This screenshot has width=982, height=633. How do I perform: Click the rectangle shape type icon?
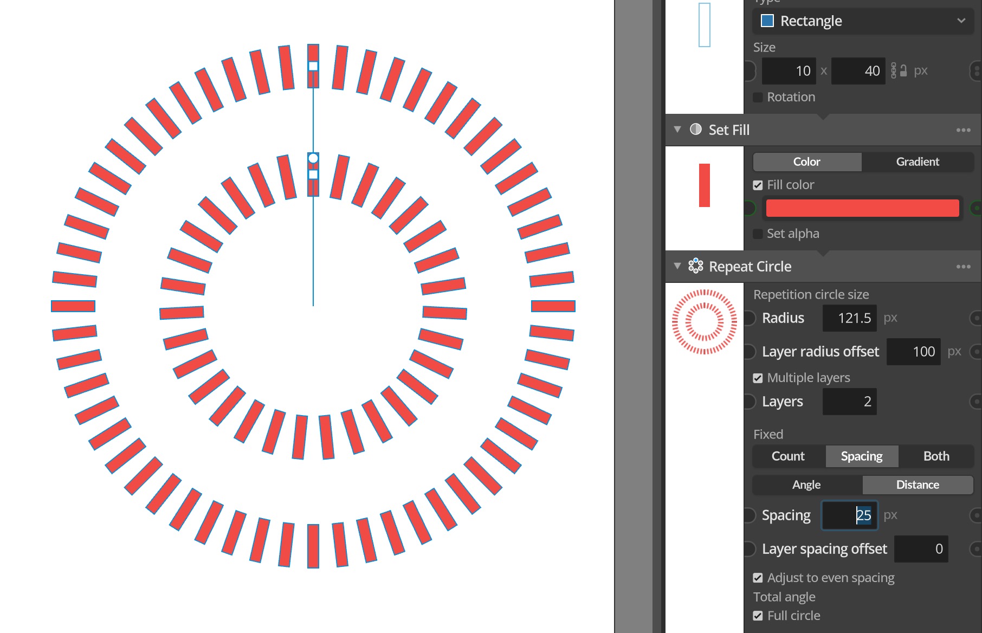(767, 21)
